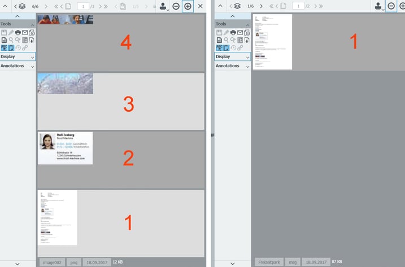
Task: Click the magnifier search icon in right Tools panel
Action: tap(226, 40)
